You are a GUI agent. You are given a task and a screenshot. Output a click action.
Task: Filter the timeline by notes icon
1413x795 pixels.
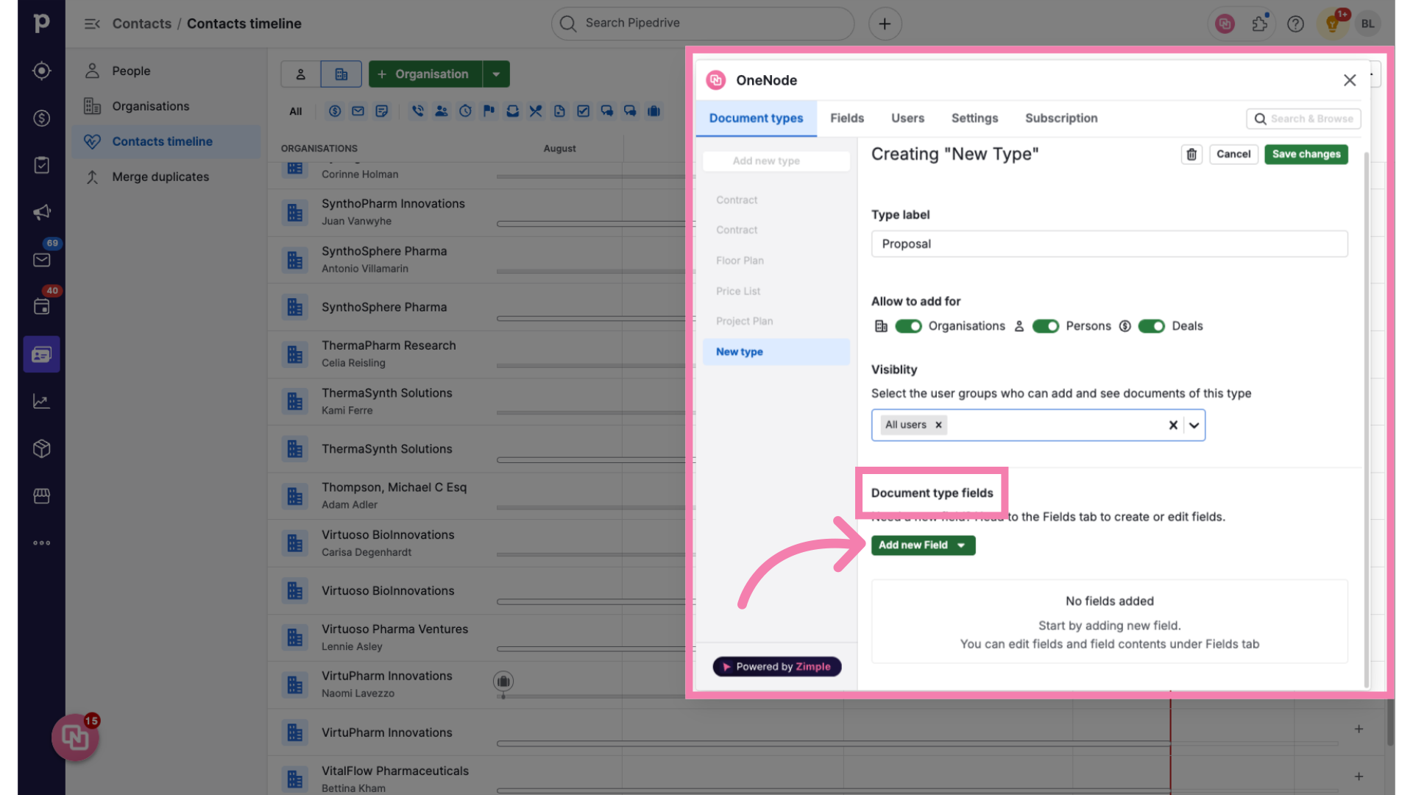[x=381, y=111]
